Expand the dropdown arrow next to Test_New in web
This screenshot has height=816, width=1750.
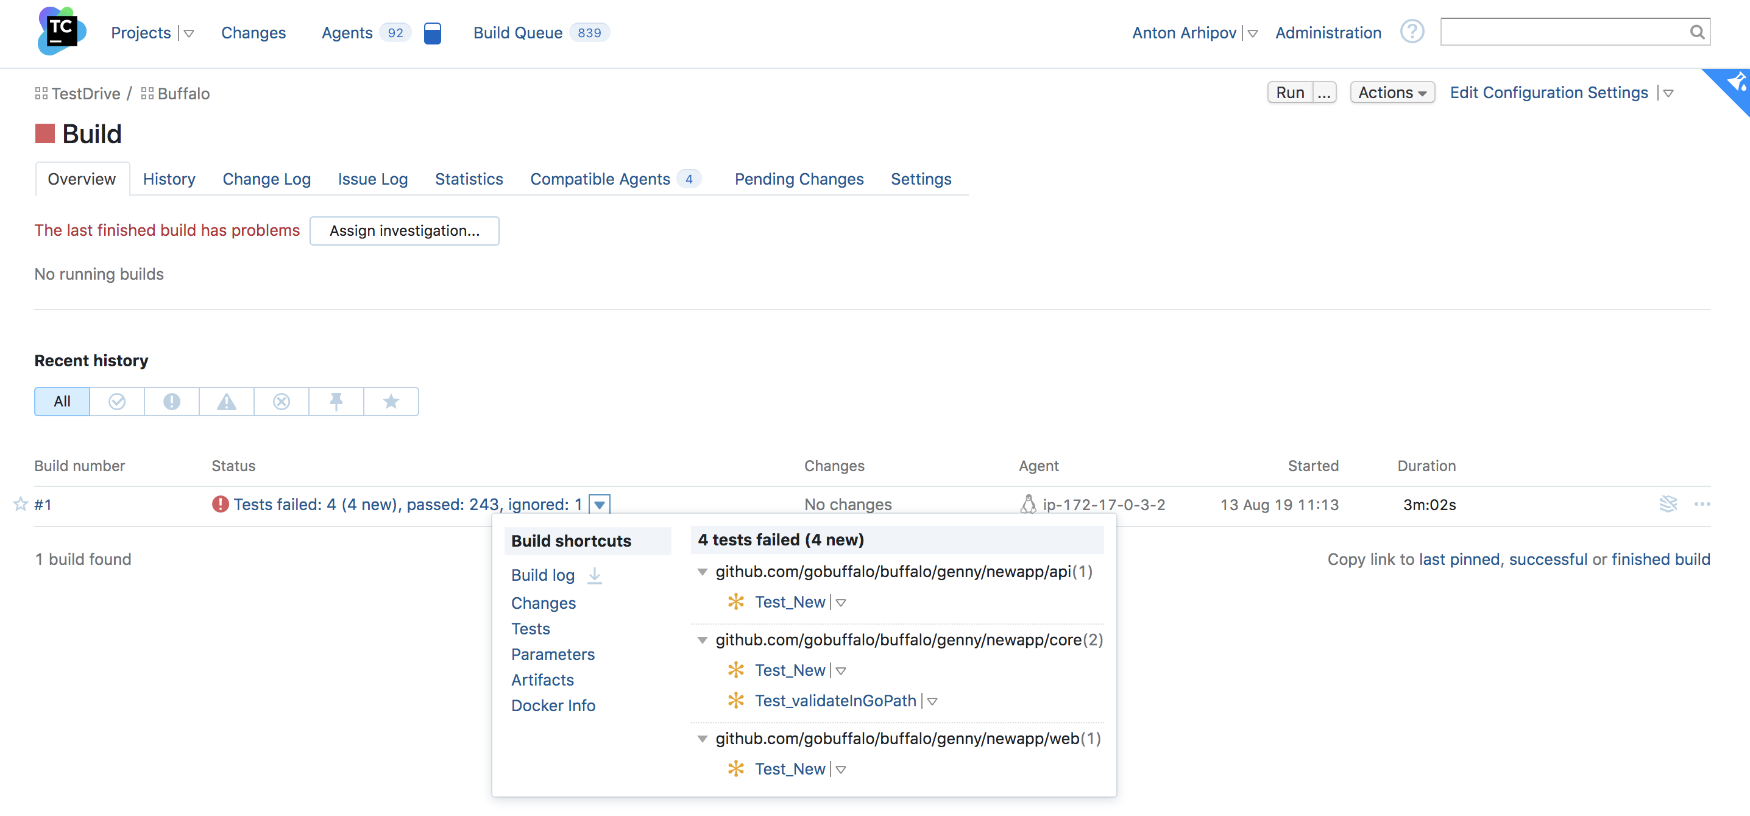click(x=845, y=769)
